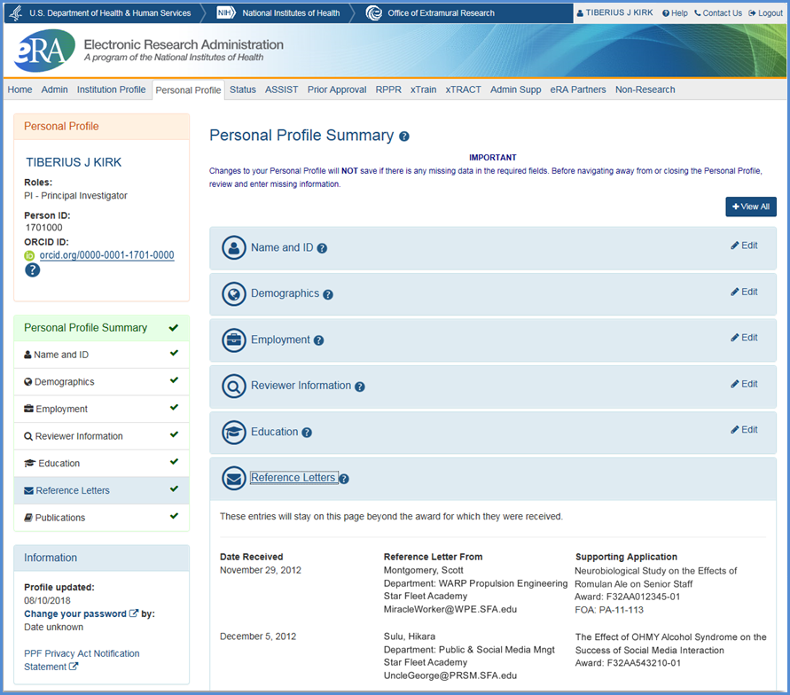Select Reference Letters in sidebar menu
The image size is (790, 695).
pyautogui.click(x=101, y=490)
